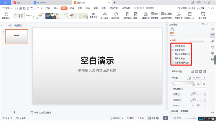Click 未保存 unsaved status button
This screenshot has width=216, height=121.
tap(182, 8)
